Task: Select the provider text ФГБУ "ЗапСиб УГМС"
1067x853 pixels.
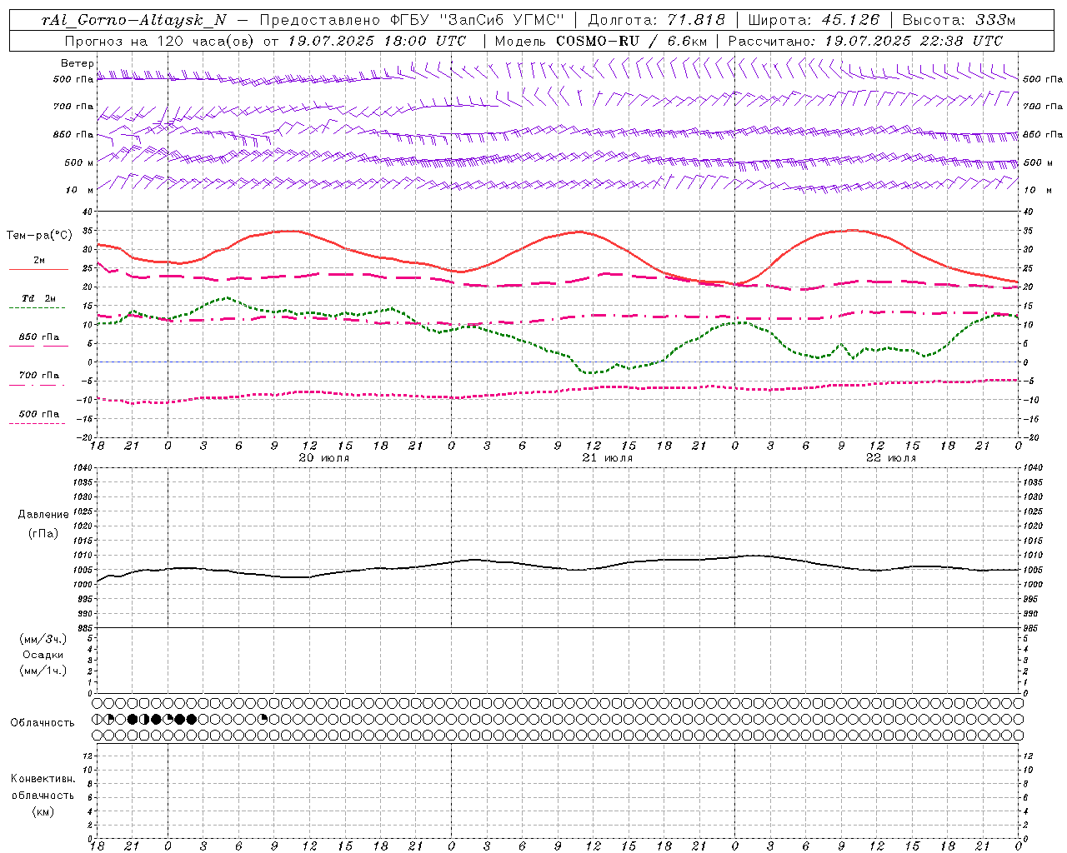Action: coord(477,20)
